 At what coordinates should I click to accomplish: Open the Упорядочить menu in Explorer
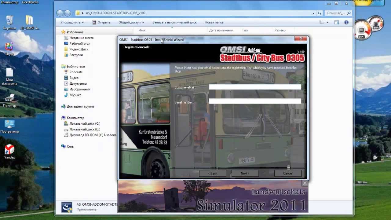(x=72, y=22)
